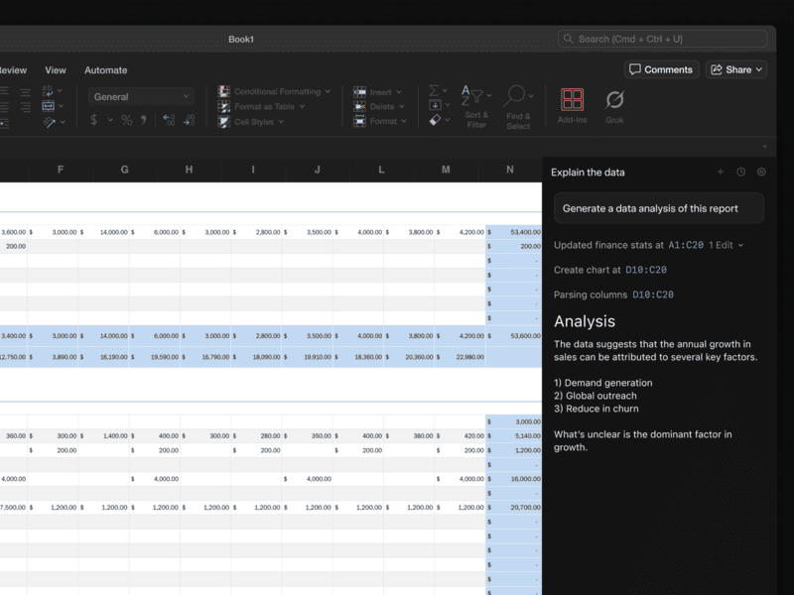Click Format as Table icon
Screen dimensions: 794x595
pos(224,107)
